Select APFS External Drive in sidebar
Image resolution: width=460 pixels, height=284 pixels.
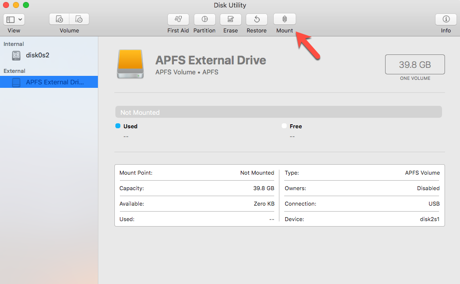(49, 82)
